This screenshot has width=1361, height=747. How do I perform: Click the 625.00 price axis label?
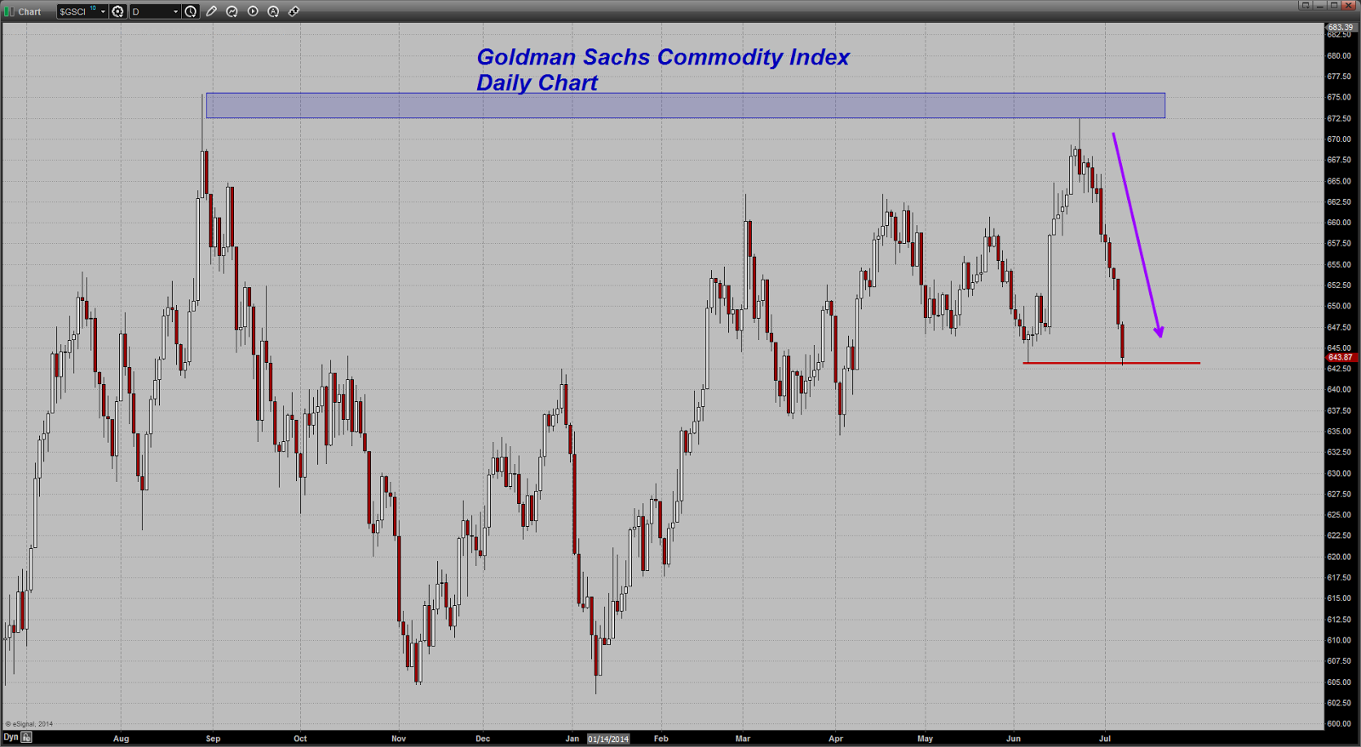(x=1339, y=515)
